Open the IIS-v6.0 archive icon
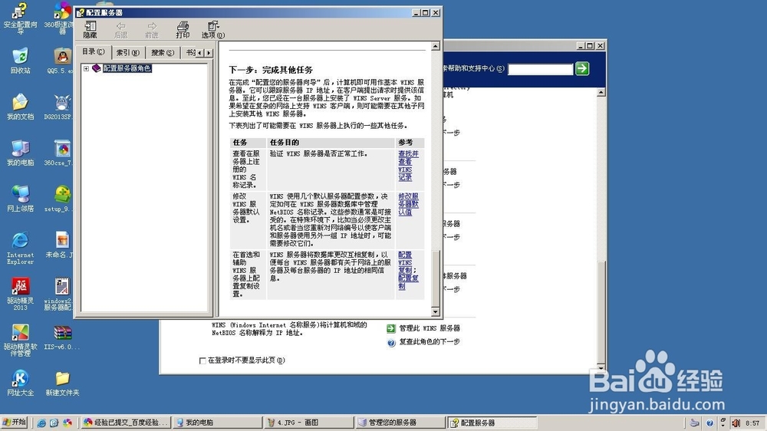767x431 pixels. pos(61,337)
